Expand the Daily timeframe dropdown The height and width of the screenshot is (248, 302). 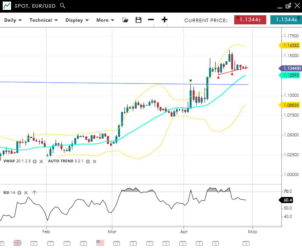[13, 20]
